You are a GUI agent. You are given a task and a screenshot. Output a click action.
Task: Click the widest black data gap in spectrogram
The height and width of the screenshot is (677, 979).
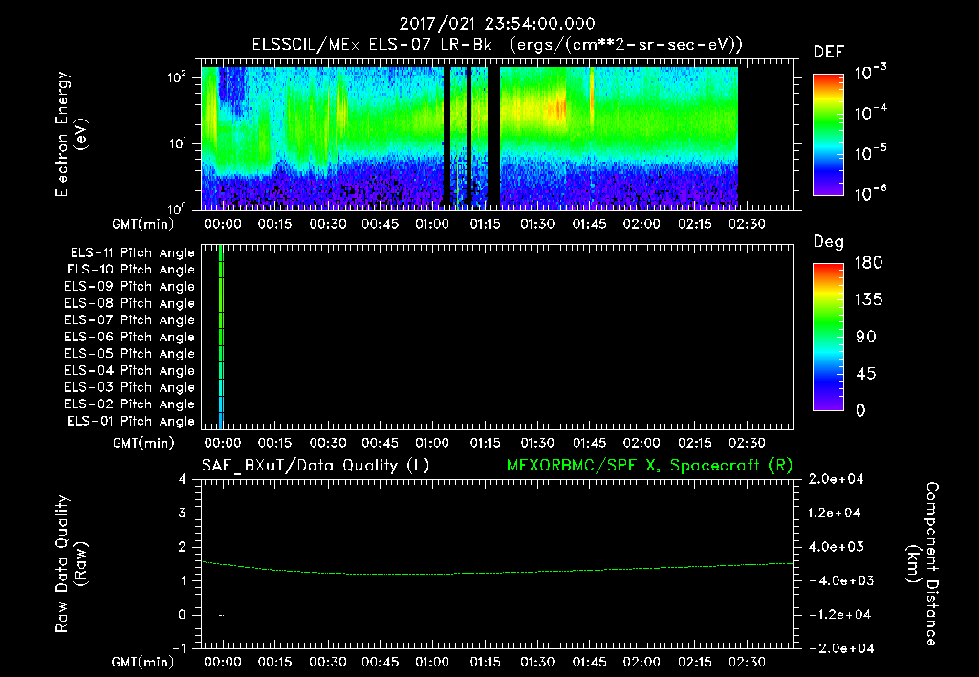tap(493, 137)
